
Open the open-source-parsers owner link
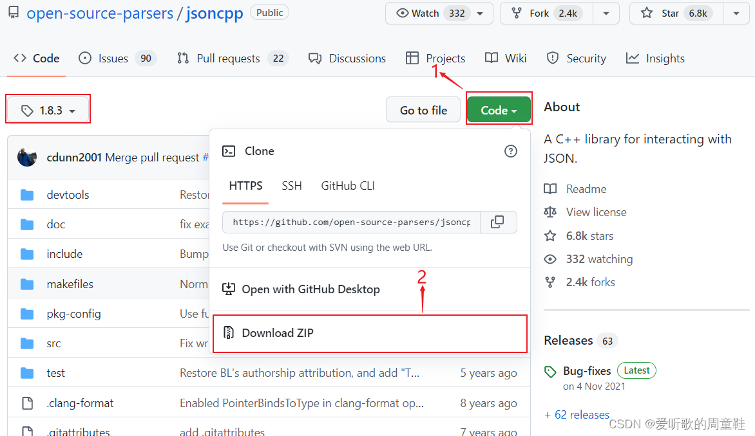pyautogui.click(x=100, y=13)
